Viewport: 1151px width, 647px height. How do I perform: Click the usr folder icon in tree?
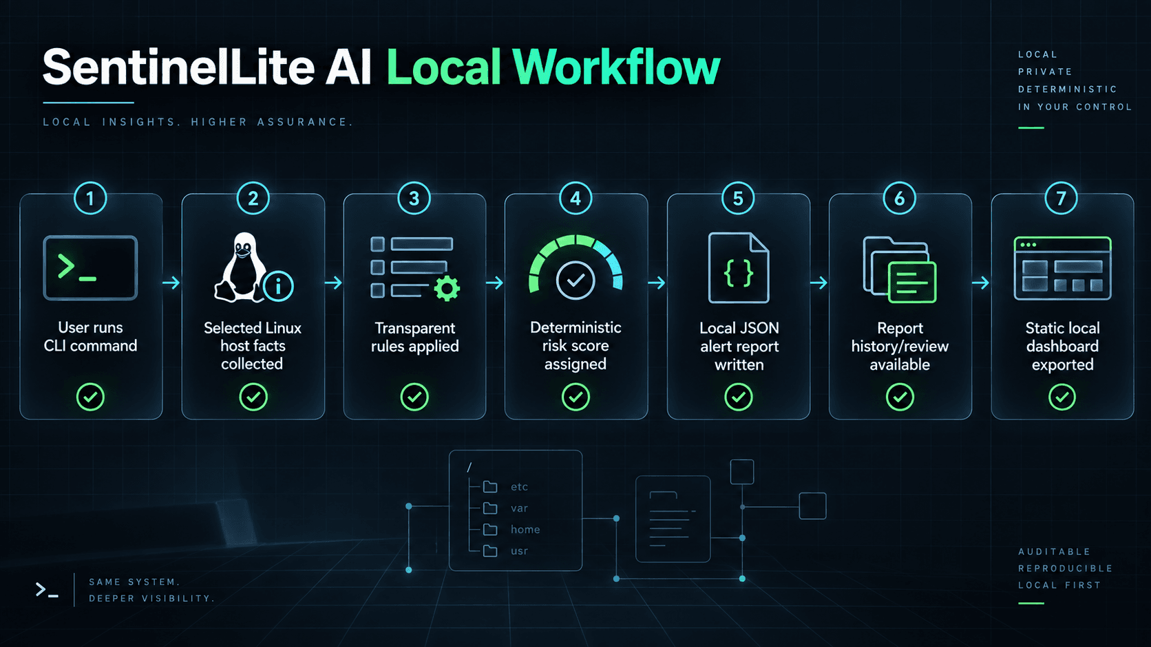click(490, 551)
